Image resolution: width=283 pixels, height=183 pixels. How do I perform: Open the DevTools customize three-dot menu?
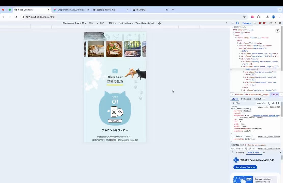coord(275,23)
